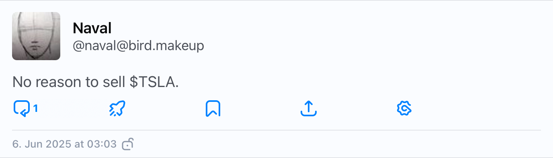Open the share sheet with share icon

pyautogui.click(x=309, y=108)
